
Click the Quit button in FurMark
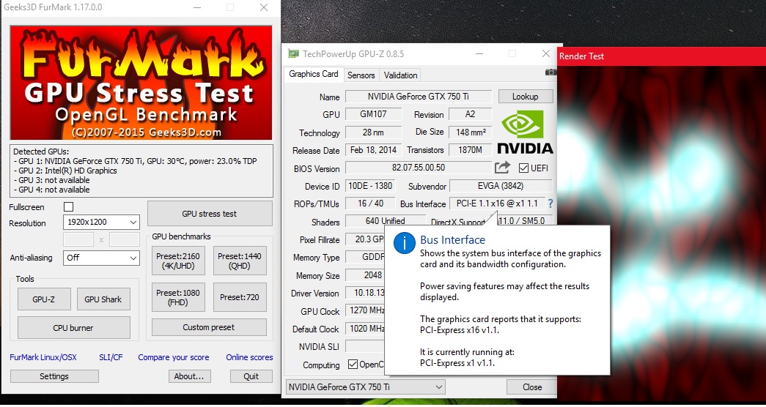click(x=251, y=376)
